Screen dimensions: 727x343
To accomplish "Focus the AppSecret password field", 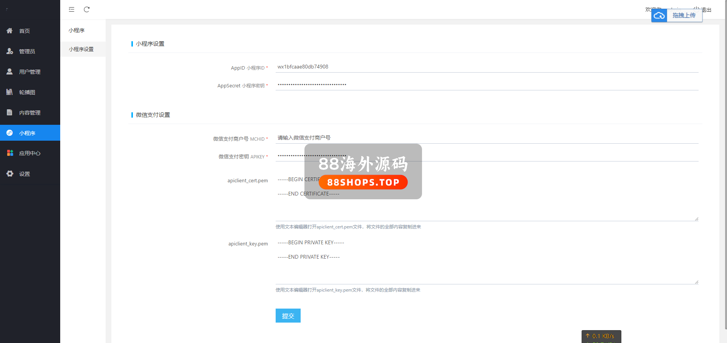I will (x=487, y=85).
